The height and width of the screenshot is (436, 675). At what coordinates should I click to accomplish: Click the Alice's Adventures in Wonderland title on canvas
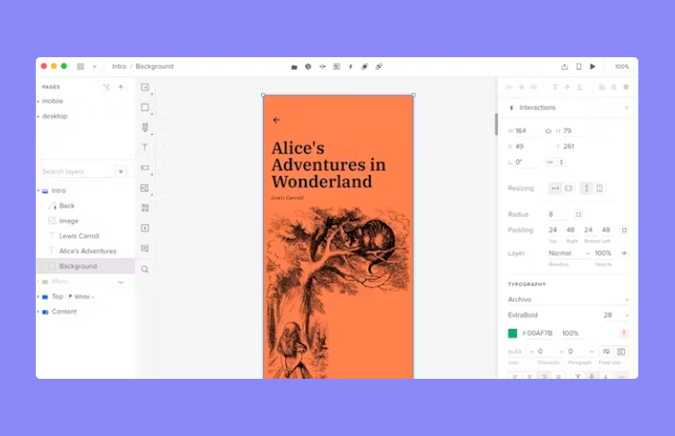(328, 165)
